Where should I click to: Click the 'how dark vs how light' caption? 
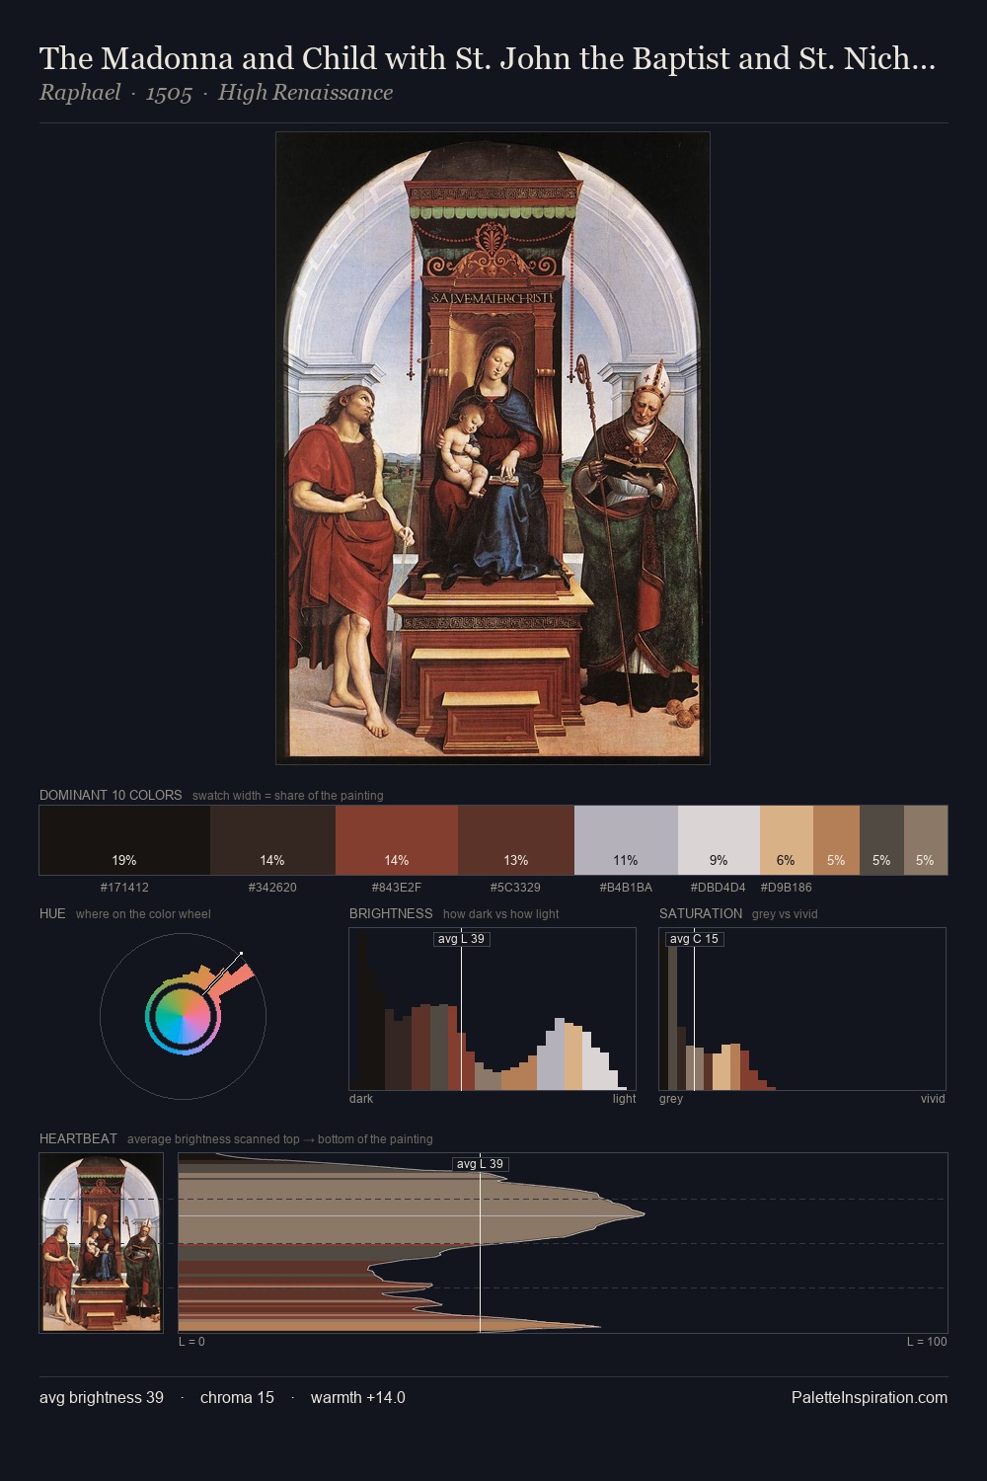(x=500, y=914)
